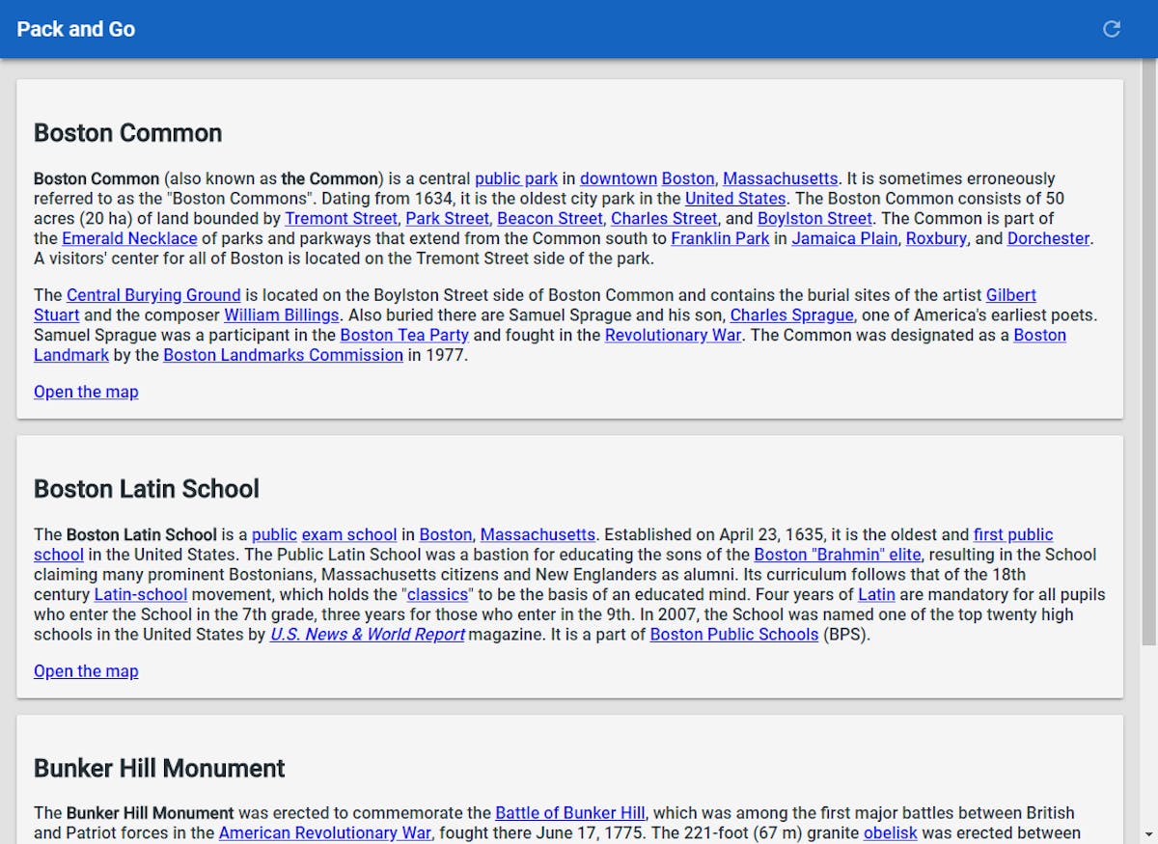
Task: Follow the Boston Public Schools link
Action: point(733,635)
